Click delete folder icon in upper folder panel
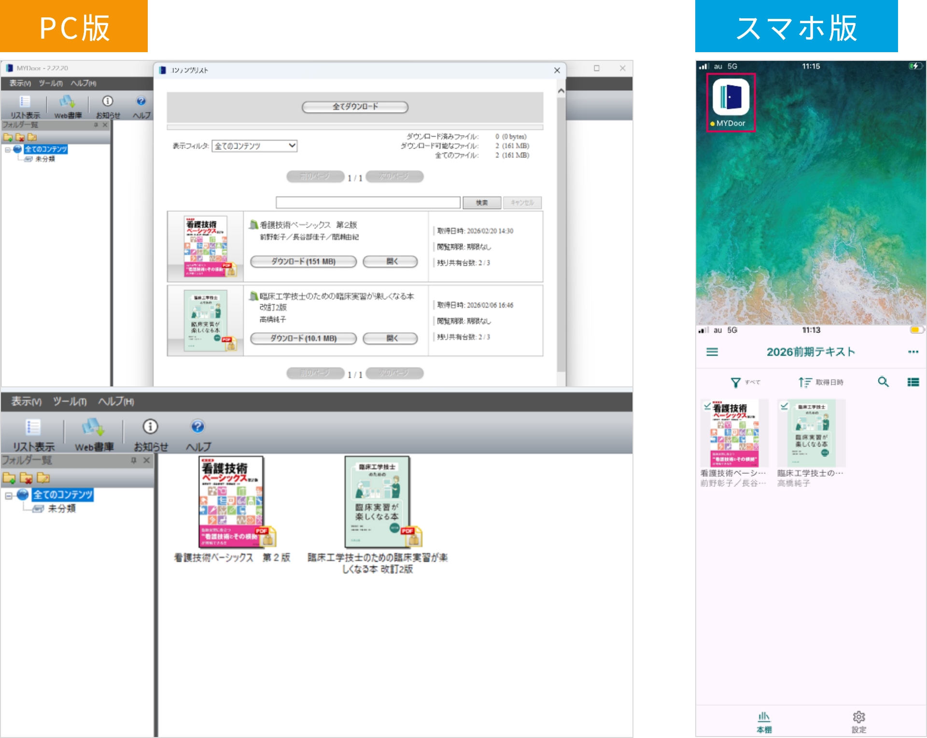Image resolution: width=927 pixels, height=738 pixels. point(20,137)
